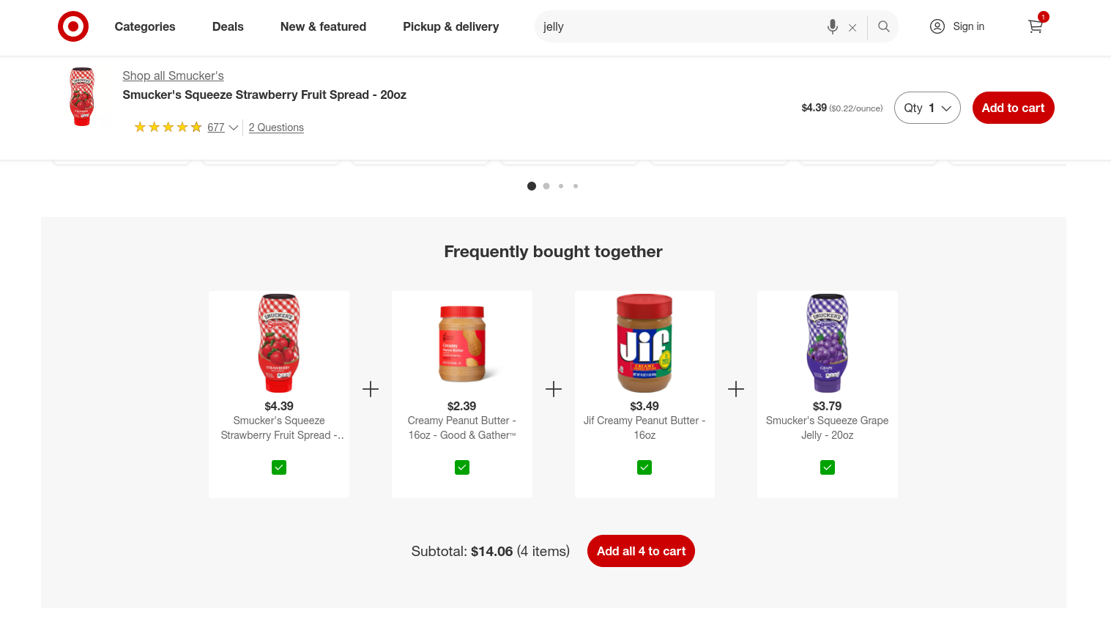Image resolution: width=1111 pixels, height=622 pixels.
Task: Click the Sign in account icon
Action: coord(937,26)
